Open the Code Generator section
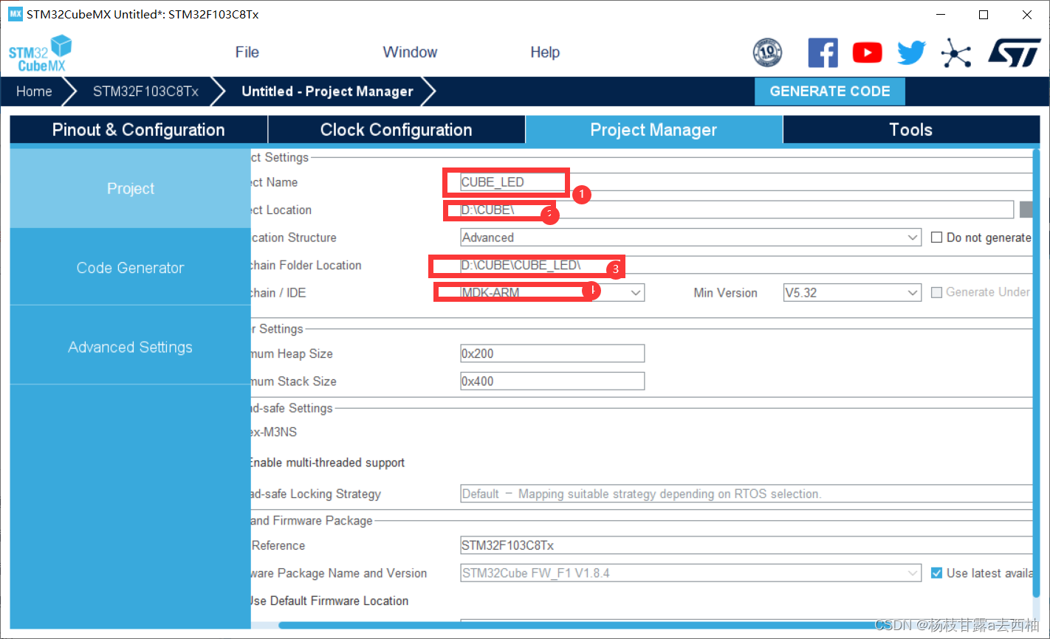This screenshot has width=1050, height=639. tap(130, 268)
